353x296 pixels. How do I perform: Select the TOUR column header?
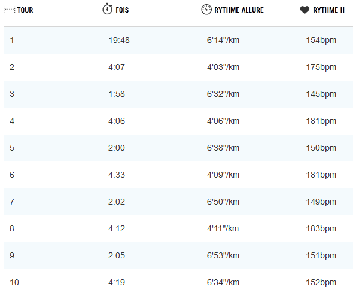click(x=25, y=10)
